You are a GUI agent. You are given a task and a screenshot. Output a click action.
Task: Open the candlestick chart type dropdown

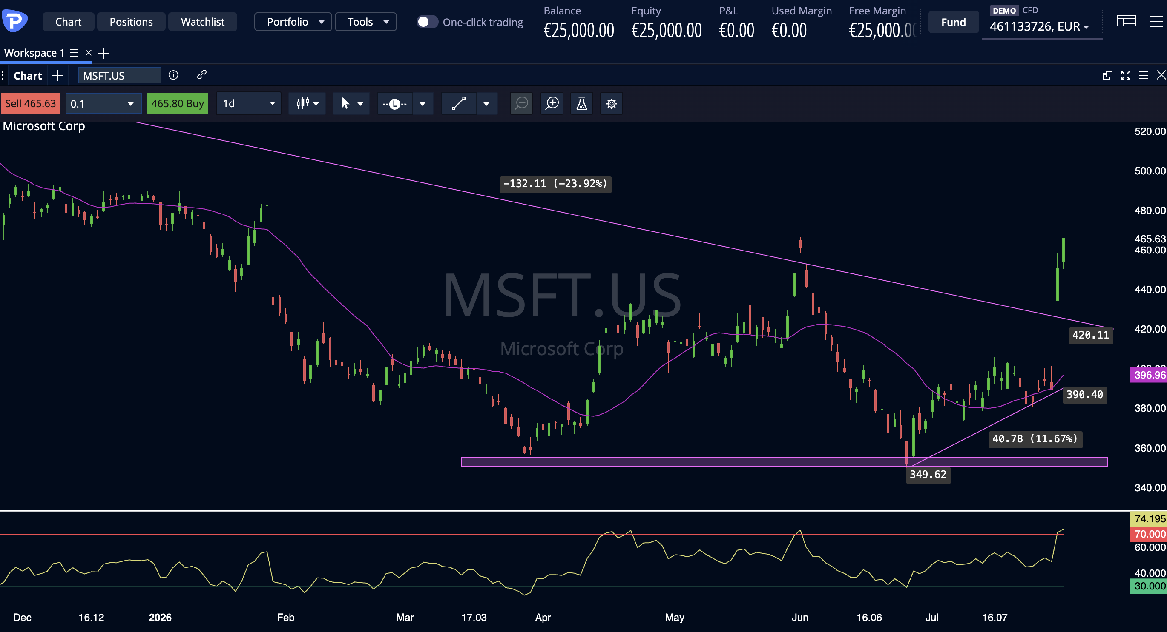(x=307, y=104)
